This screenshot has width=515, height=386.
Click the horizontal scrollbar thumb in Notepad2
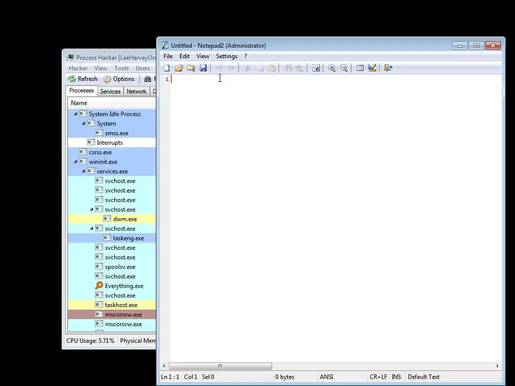pos(220,366)
